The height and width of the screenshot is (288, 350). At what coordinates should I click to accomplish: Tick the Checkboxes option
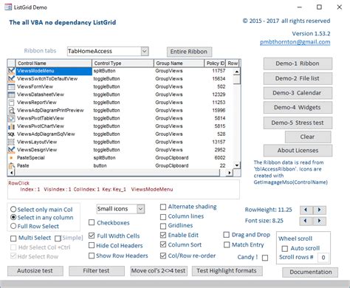pos(92,222)
